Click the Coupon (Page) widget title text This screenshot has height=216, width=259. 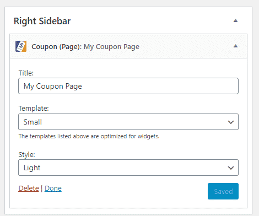point(85,47)
